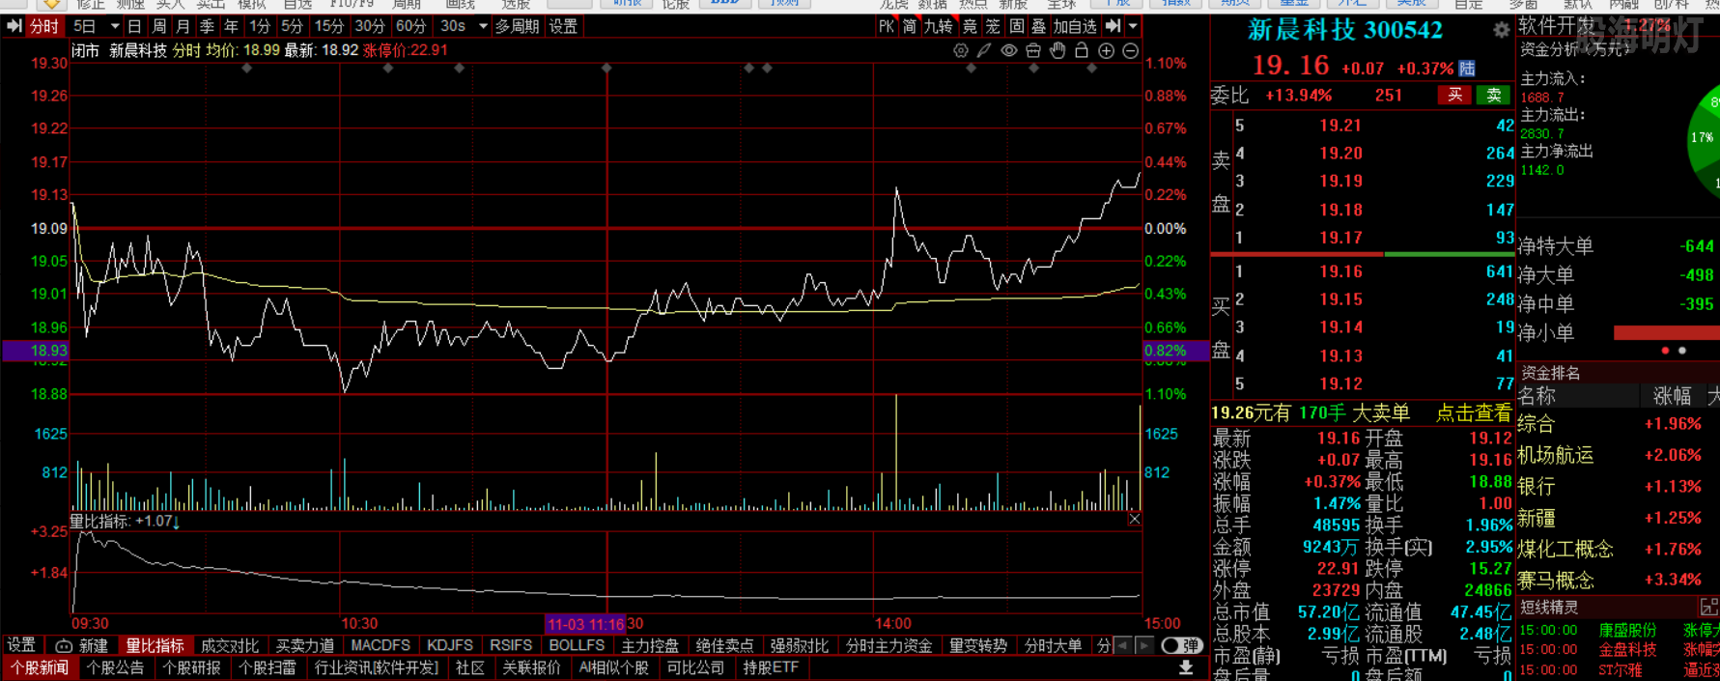Click the 点击查看 link
Viewport: 1720px width, 681px height.
click(1472, 413)
